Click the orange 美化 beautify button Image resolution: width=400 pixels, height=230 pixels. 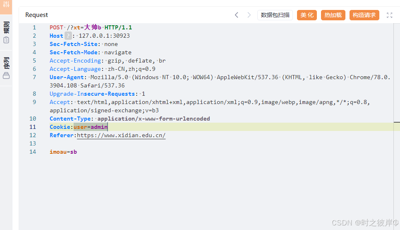click(307, 15)
